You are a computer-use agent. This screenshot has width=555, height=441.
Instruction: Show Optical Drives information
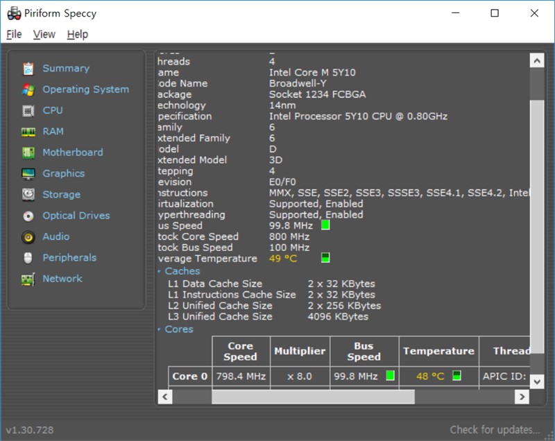[76, 216]
